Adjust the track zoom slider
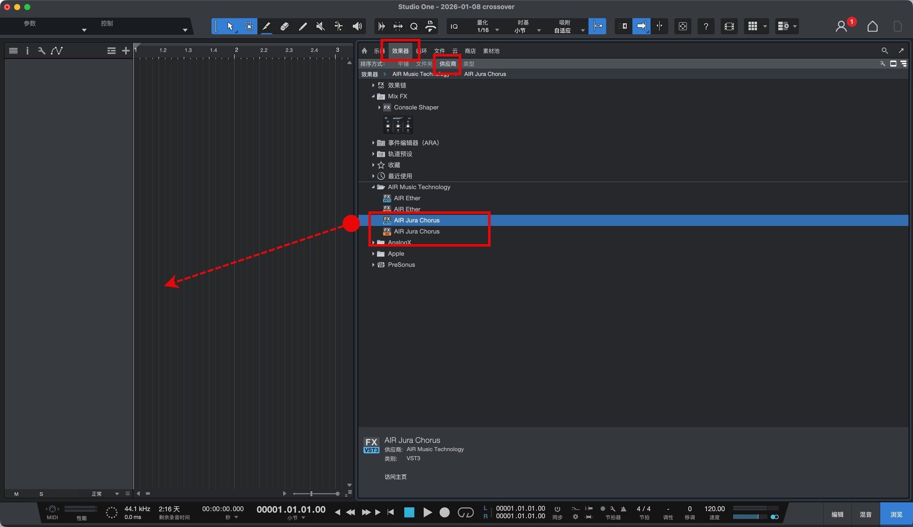Image resolution: width=913 pixels, height=527 pixels. click(x=311, y=494)
